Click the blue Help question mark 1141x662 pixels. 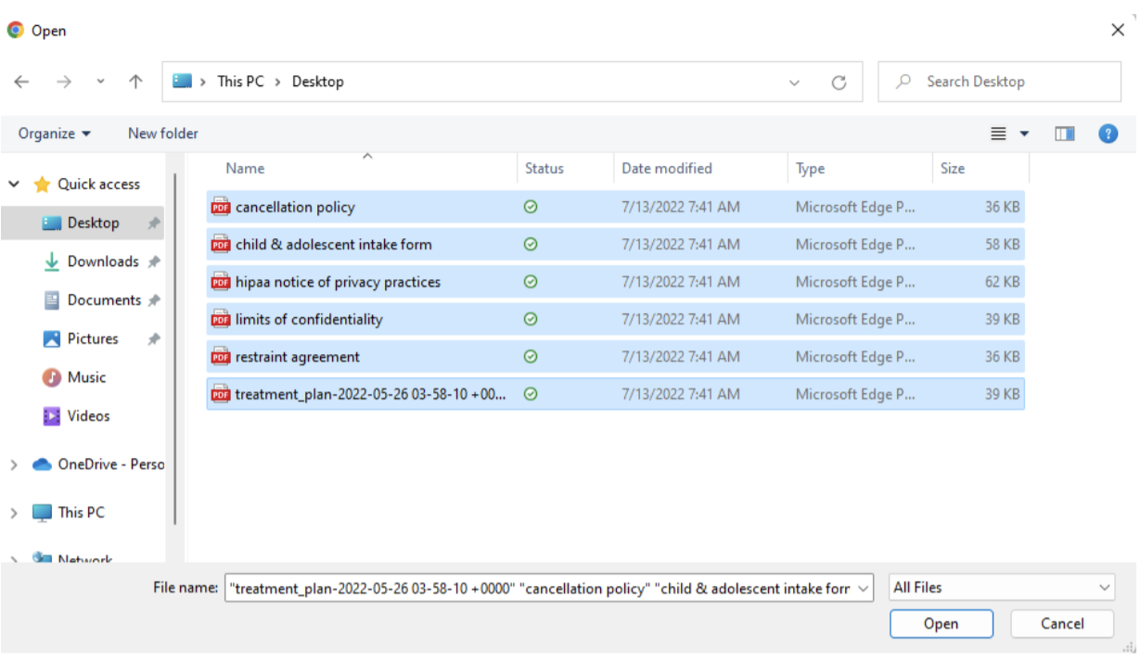click(x=1108, y=133)
